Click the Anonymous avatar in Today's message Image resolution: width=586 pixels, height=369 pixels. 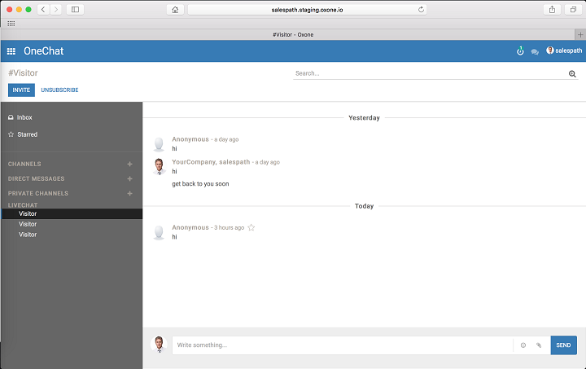point(159,232)
